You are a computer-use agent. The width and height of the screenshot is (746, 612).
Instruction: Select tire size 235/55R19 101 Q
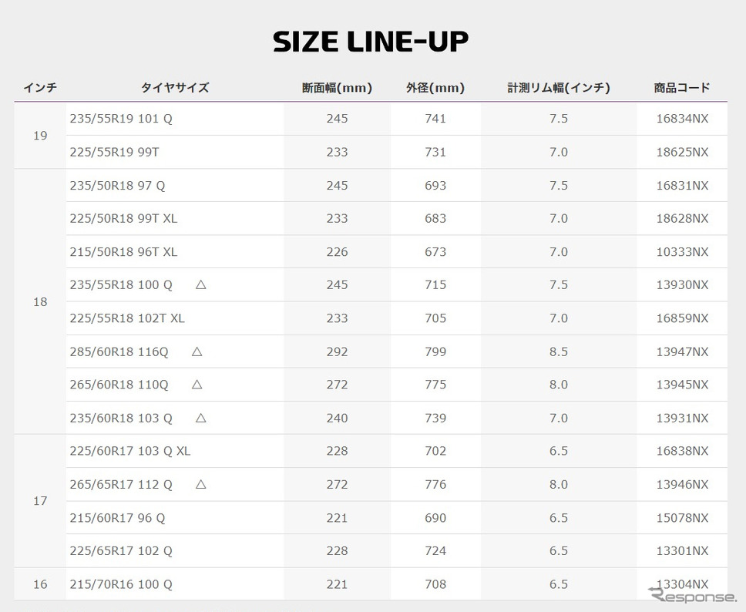(121, 119)
